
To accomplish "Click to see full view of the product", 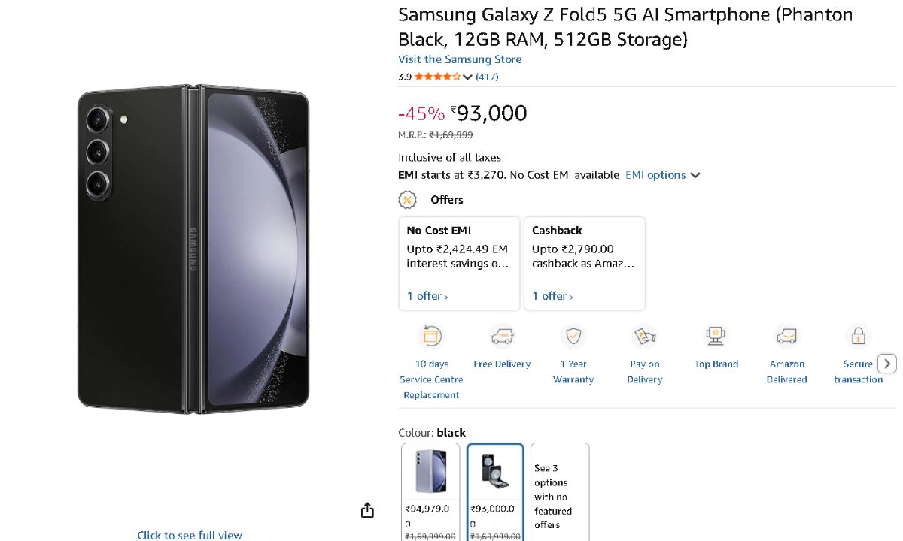I will click(189, 535).
